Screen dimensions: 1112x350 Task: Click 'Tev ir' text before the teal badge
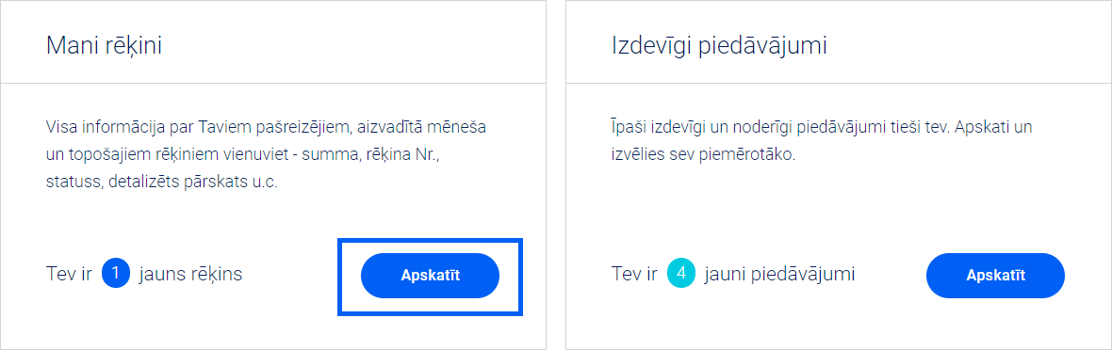[634, 274]
